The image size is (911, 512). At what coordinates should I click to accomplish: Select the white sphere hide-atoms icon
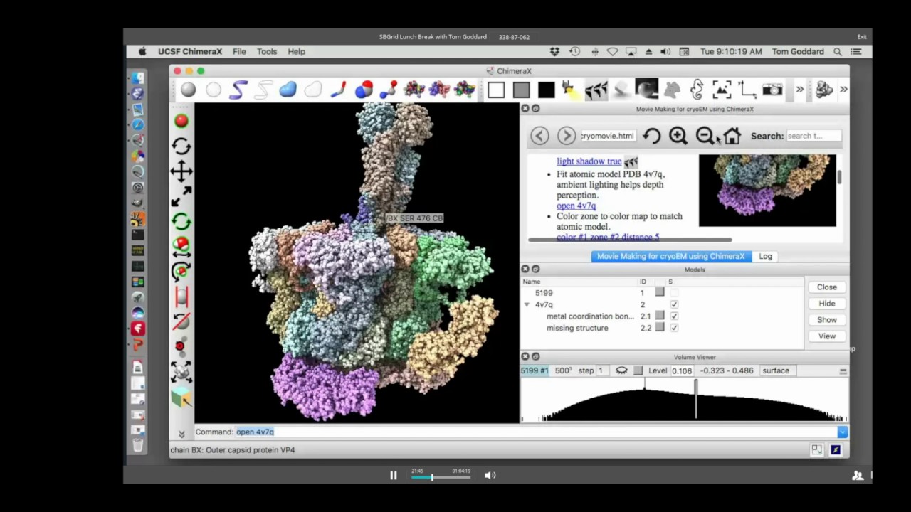coord(214,90)
